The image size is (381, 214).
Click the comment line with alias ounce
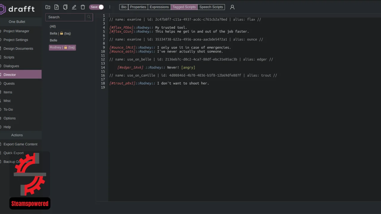[186, 39]
